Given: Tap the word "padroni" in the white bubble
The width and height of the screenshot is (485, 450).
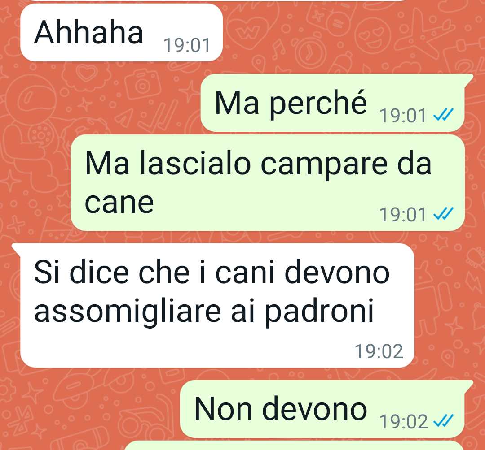Looking at the screenshot, I should coord(319,312).
